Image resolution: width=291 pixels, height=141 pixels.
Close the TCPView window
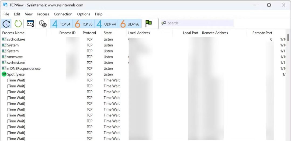coord(283,5)
